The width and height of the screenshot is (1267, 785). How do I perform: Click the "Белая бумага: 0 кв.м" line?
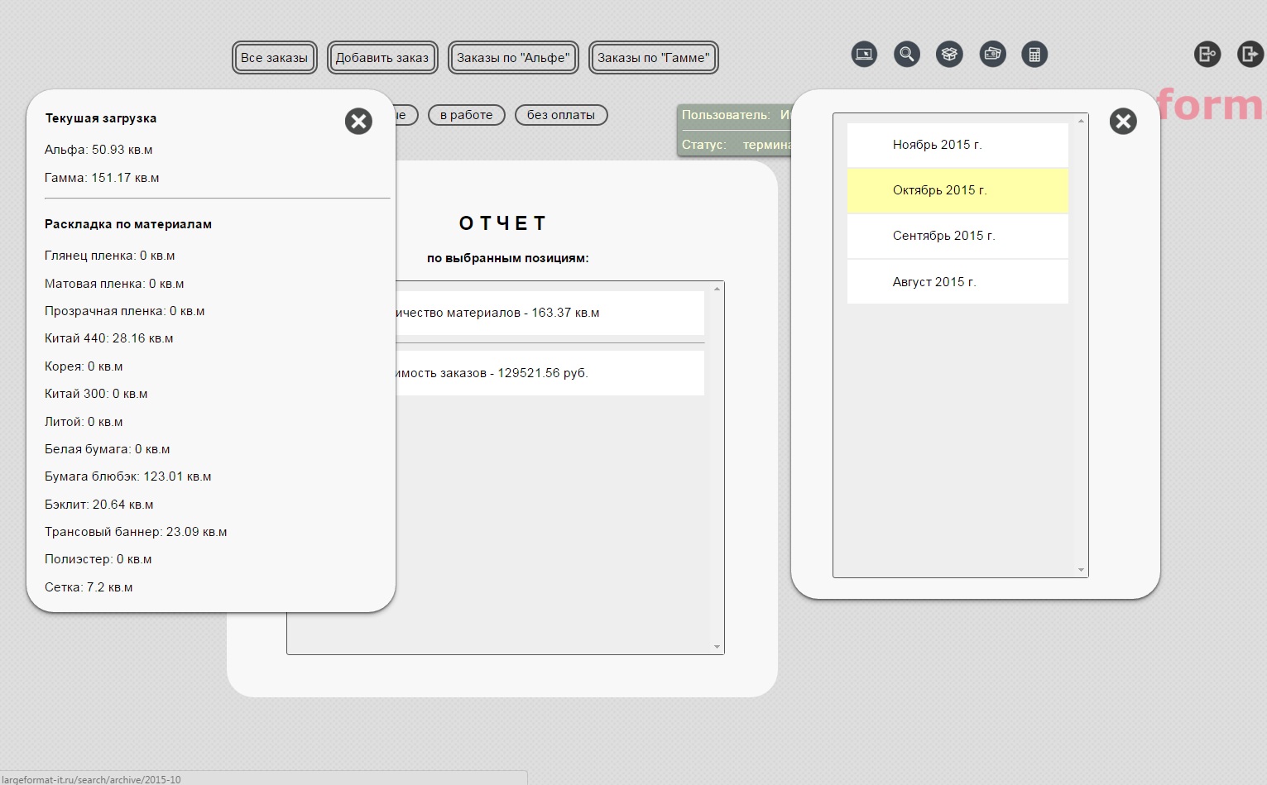[x=108, y=449]
